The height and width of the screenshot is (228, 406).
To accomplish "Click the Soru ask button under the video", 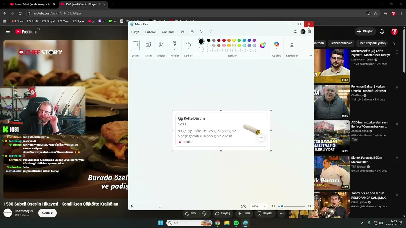I will pos(244,213).
